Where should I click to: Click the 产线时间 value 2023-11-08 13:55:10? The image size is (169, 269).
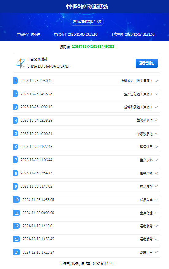pyautogui.click(x=83, y=34)
